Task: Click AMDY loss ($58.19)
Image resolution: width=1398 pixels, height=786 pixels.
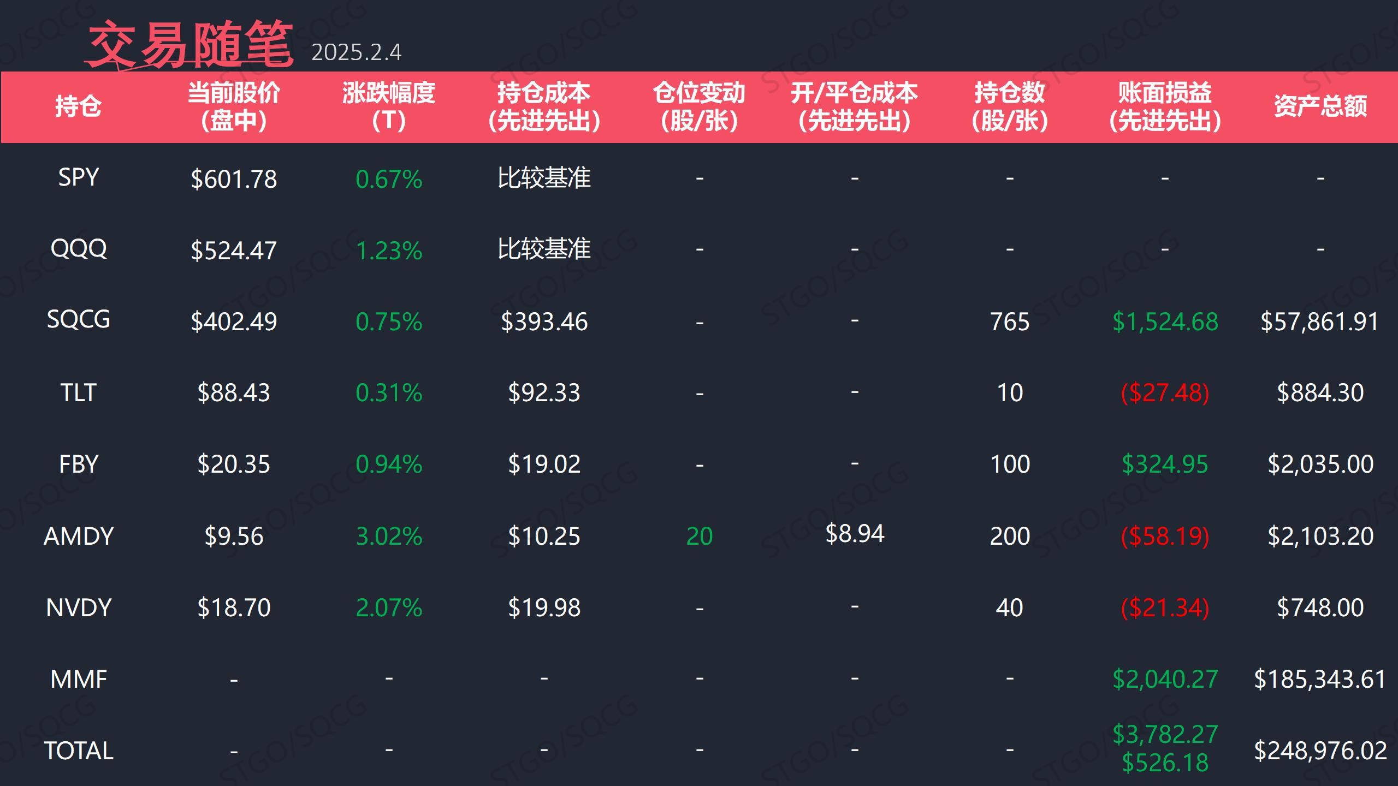Action: pyautogui.click(x=1165, y=537)
